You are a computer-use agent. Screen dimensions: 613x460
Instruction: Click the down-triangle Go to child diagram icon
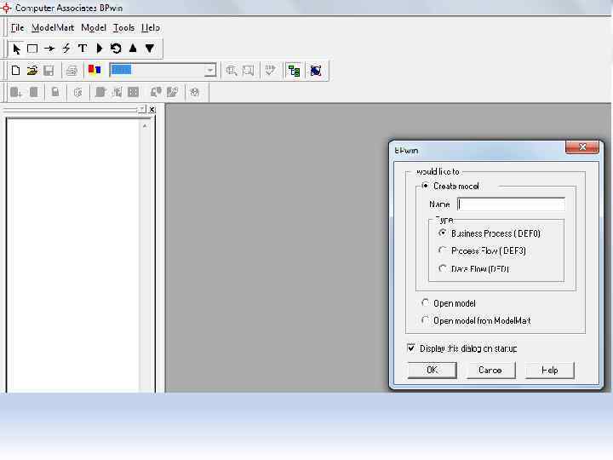[150, 49]
